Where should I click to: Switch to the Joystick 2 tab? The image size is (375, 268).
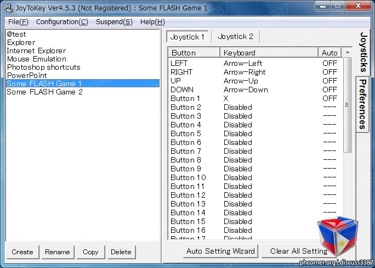[x=235, y=36]
